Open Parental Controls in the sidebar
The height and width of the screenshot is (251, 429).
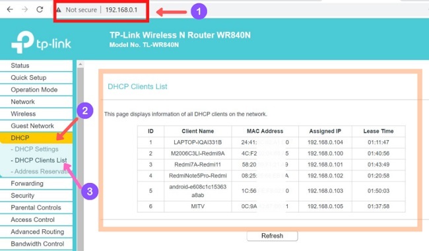(36, 208)
